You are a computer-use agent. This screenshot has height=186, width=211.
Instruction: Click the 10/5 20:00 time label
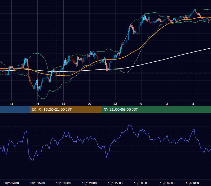click(x=89, y=183)
